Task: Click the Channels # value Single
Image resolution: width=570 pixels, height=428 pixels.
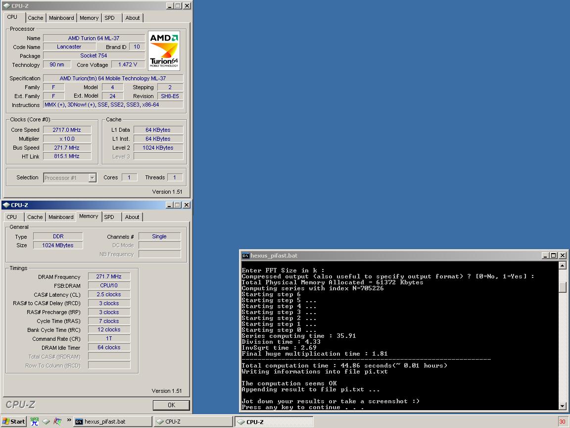Action: tap(160, 237)
